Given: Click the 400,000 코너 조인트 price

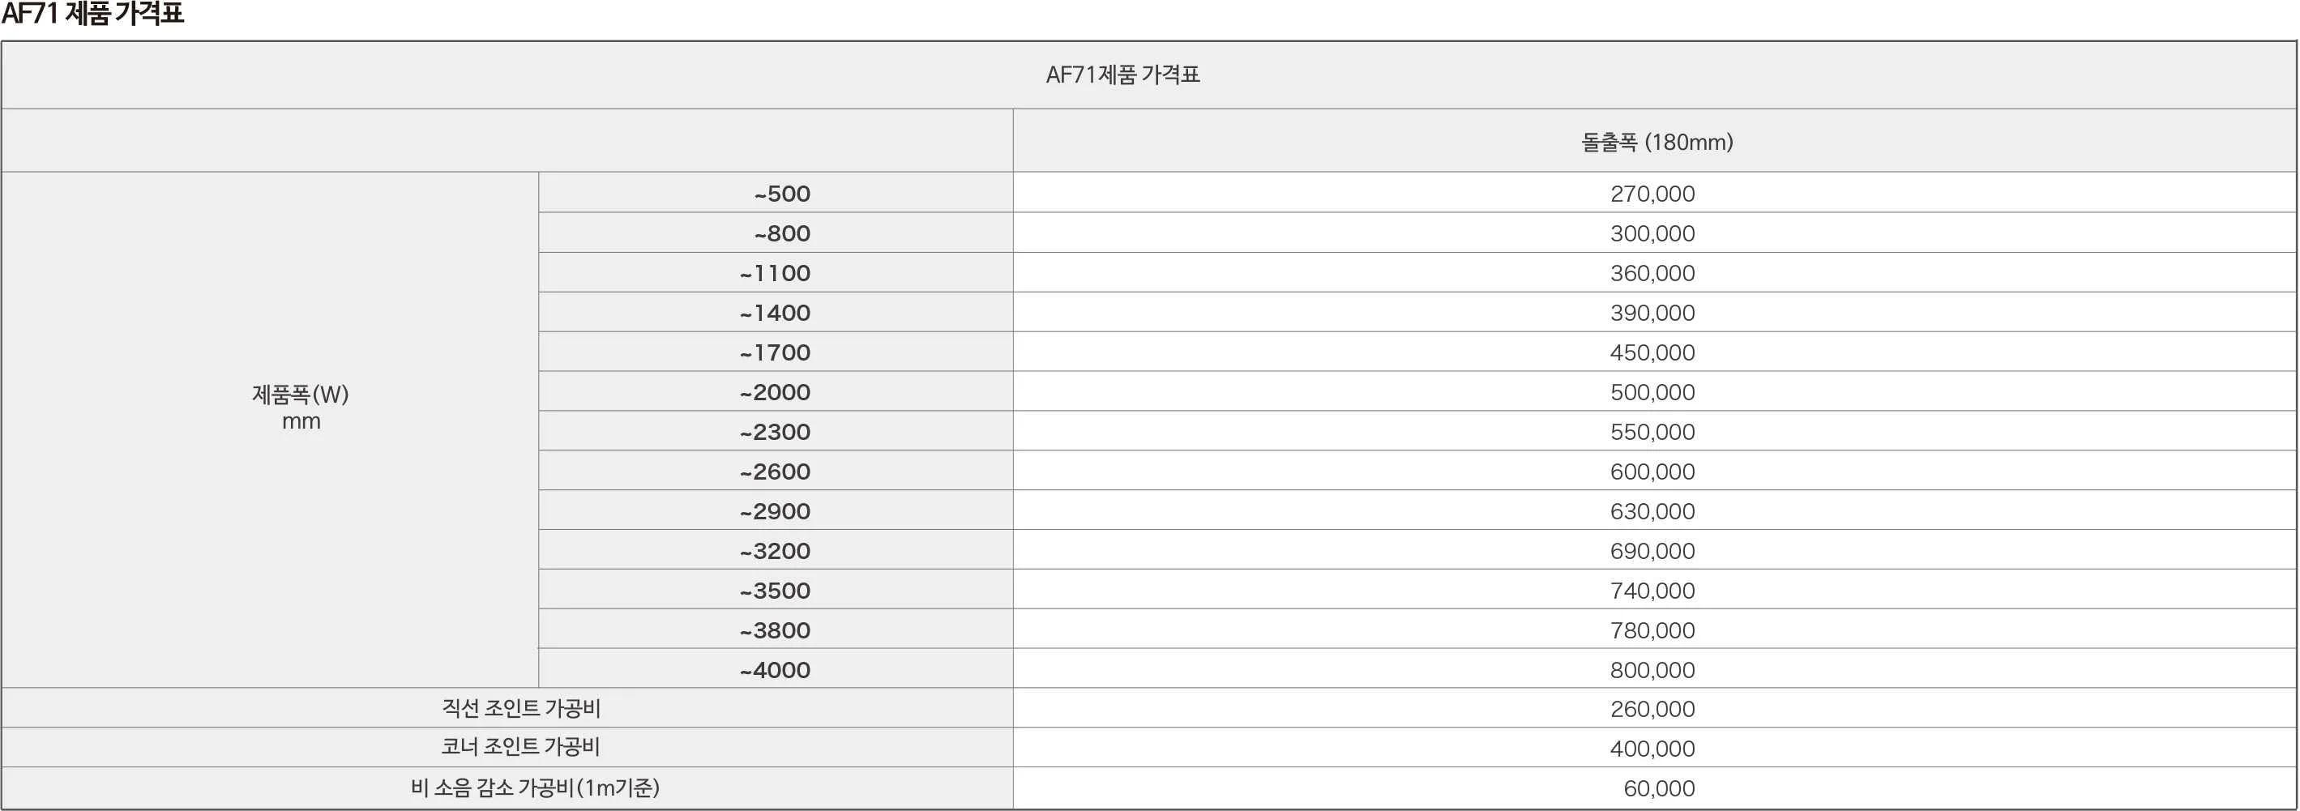Looking at the screenshot, I should point(1652,749).
